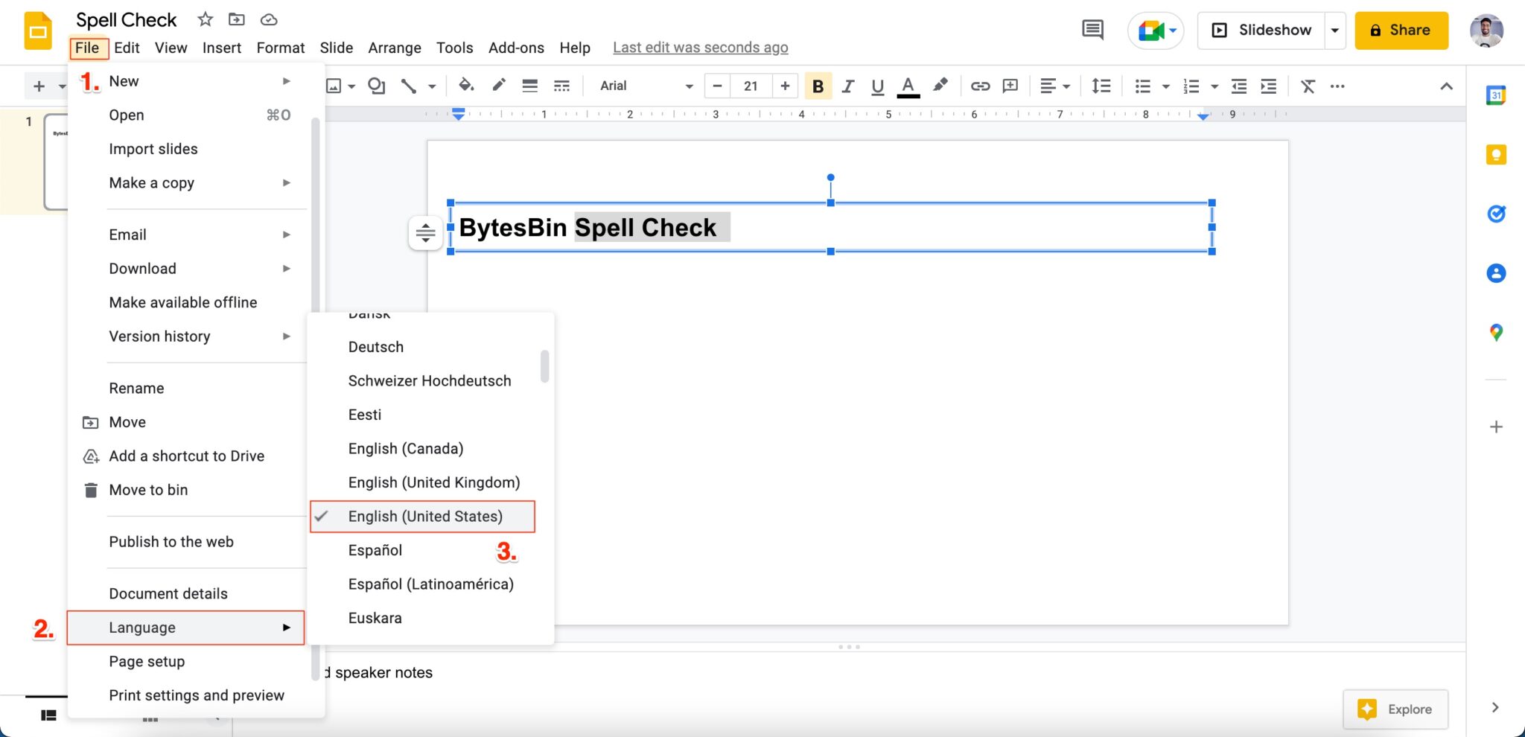The width and height of the screenshot is (1525, 737).
Task: Open the text alignment dropdown
Action: coord(1054,86)
